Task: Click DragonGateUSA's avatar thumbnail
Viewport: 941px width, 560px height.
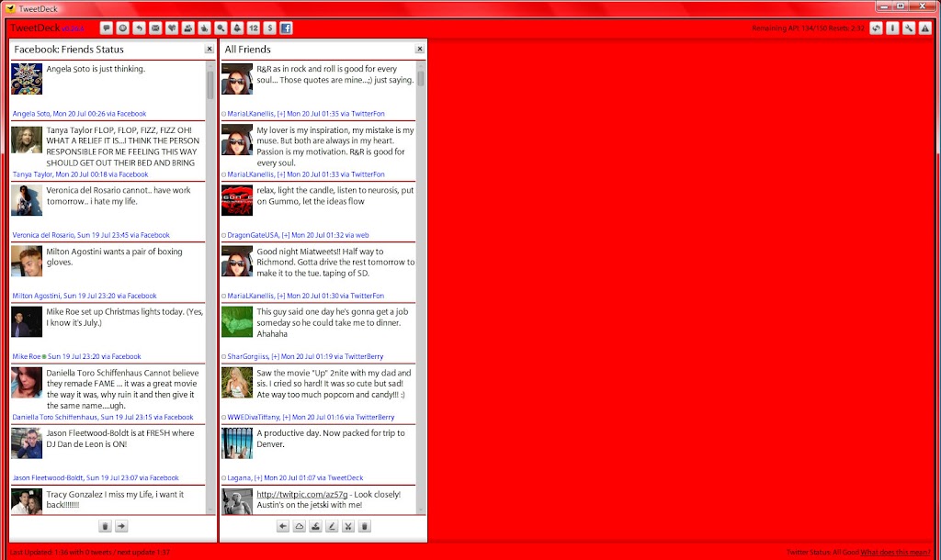Action: 237,200
